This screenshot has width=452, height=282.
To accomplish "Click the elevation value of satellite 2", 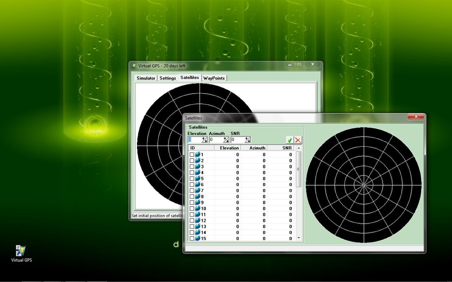I will [237, 160].
